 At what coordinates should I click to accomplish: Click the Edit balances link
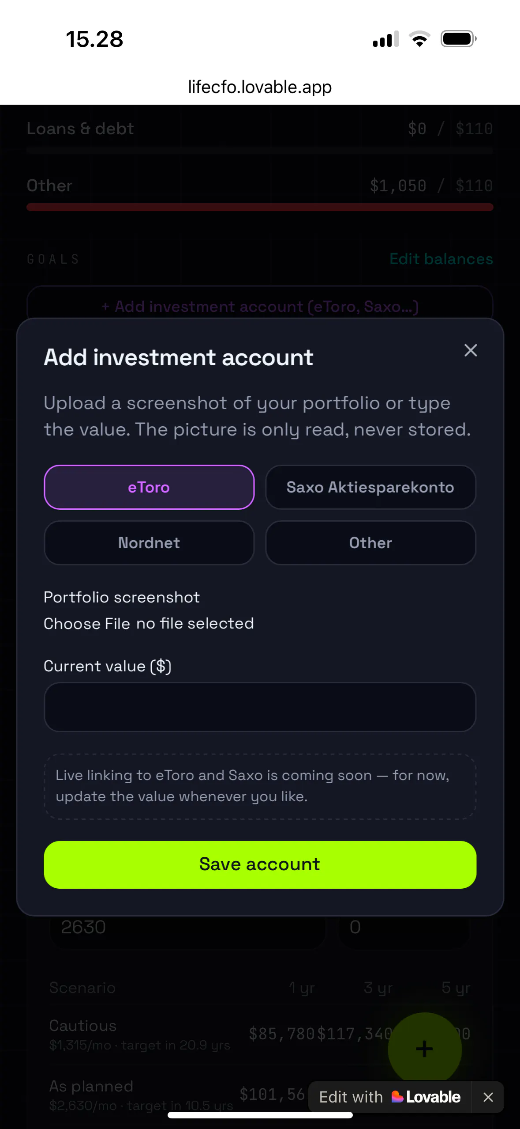pyautogui.click(x=441, y=259)
